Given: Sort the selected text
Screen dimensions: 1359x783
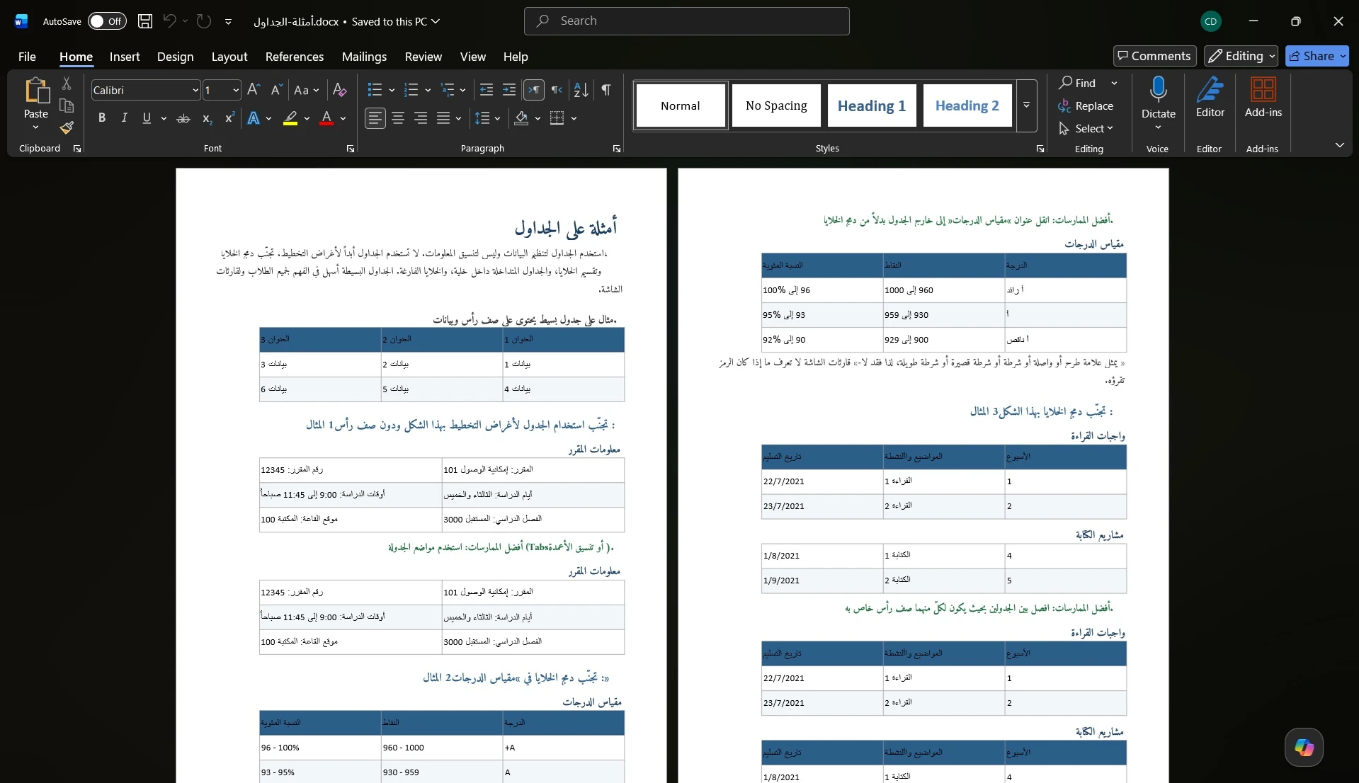Looking at the screenshot, I should pyautogui.click(x=581, y=90).
